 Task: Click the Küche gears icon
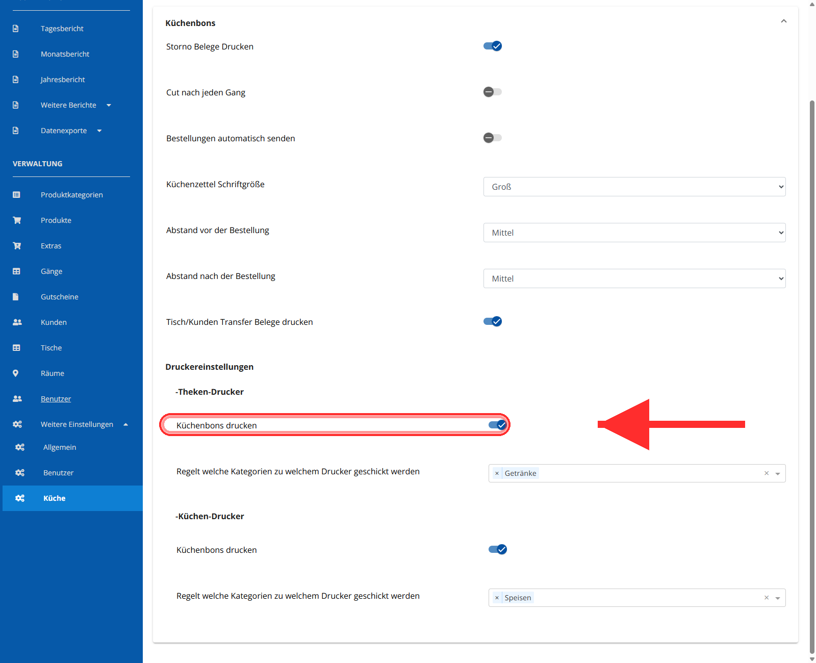tap(20, 498)
